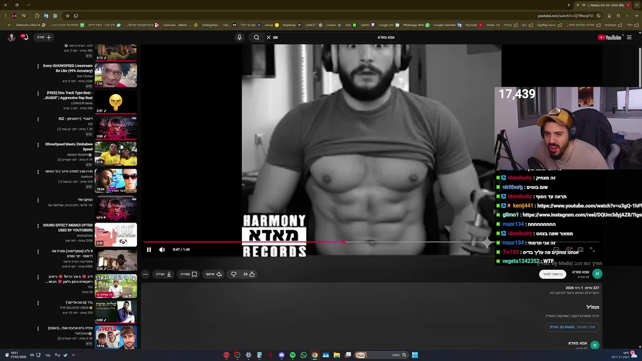Open the YouTube account avatar menu

[11, 37]
